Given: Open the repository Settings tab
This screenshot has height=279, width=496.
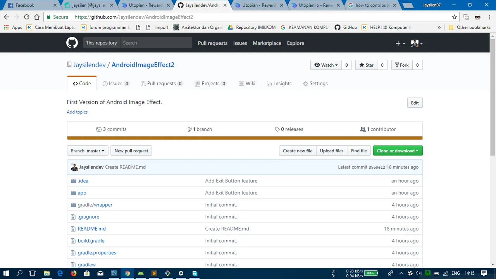Looking at the screenshot, I should coord(315,84).
